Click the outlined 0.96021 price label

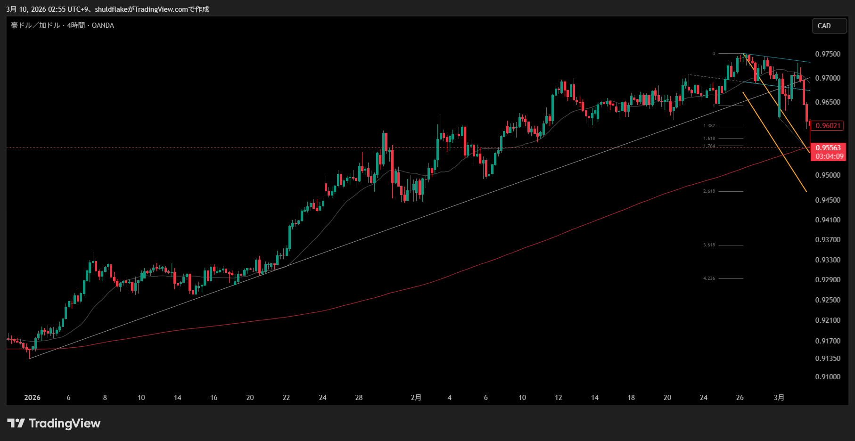pyautogui.click(x=828, y=126)
